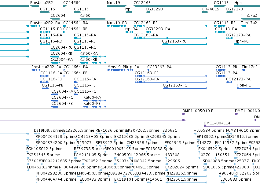Select the CG12163-RB transcript
Image resolution: width=260 pixels, height=184 pixels.
[170, 26]
